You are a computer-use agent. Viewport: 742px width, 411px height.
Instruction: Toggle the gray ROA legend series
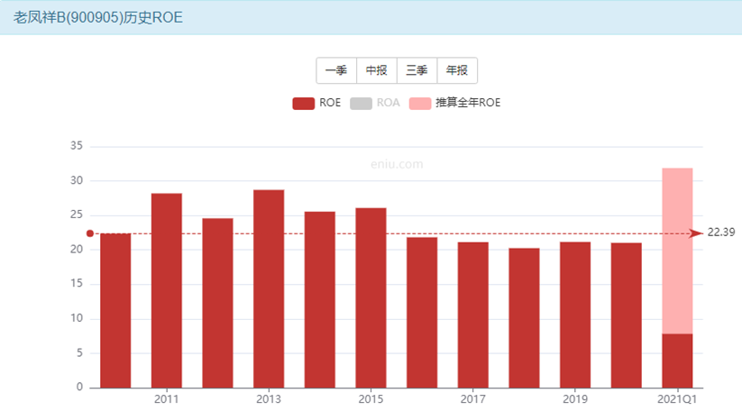point(361,103)
